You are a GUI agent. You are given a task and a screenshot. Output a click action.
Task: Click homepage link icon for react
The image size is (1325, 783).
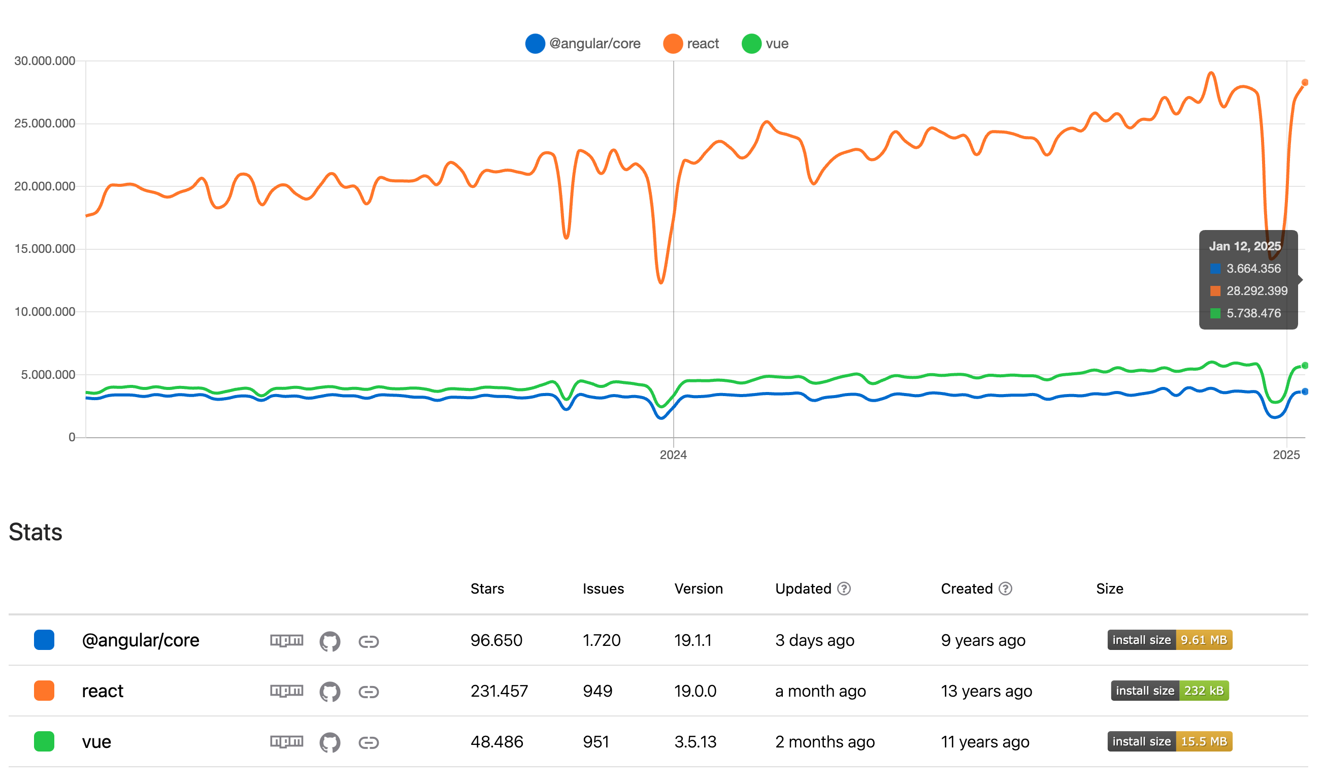[x=368, y=692]
